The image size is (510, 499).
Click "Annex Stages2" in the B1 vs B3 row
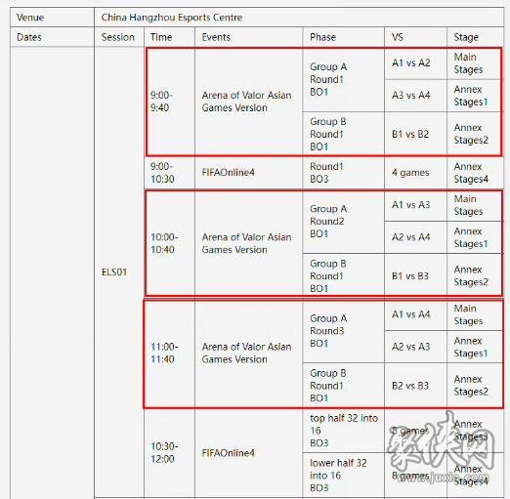click(x=474, y=276)
